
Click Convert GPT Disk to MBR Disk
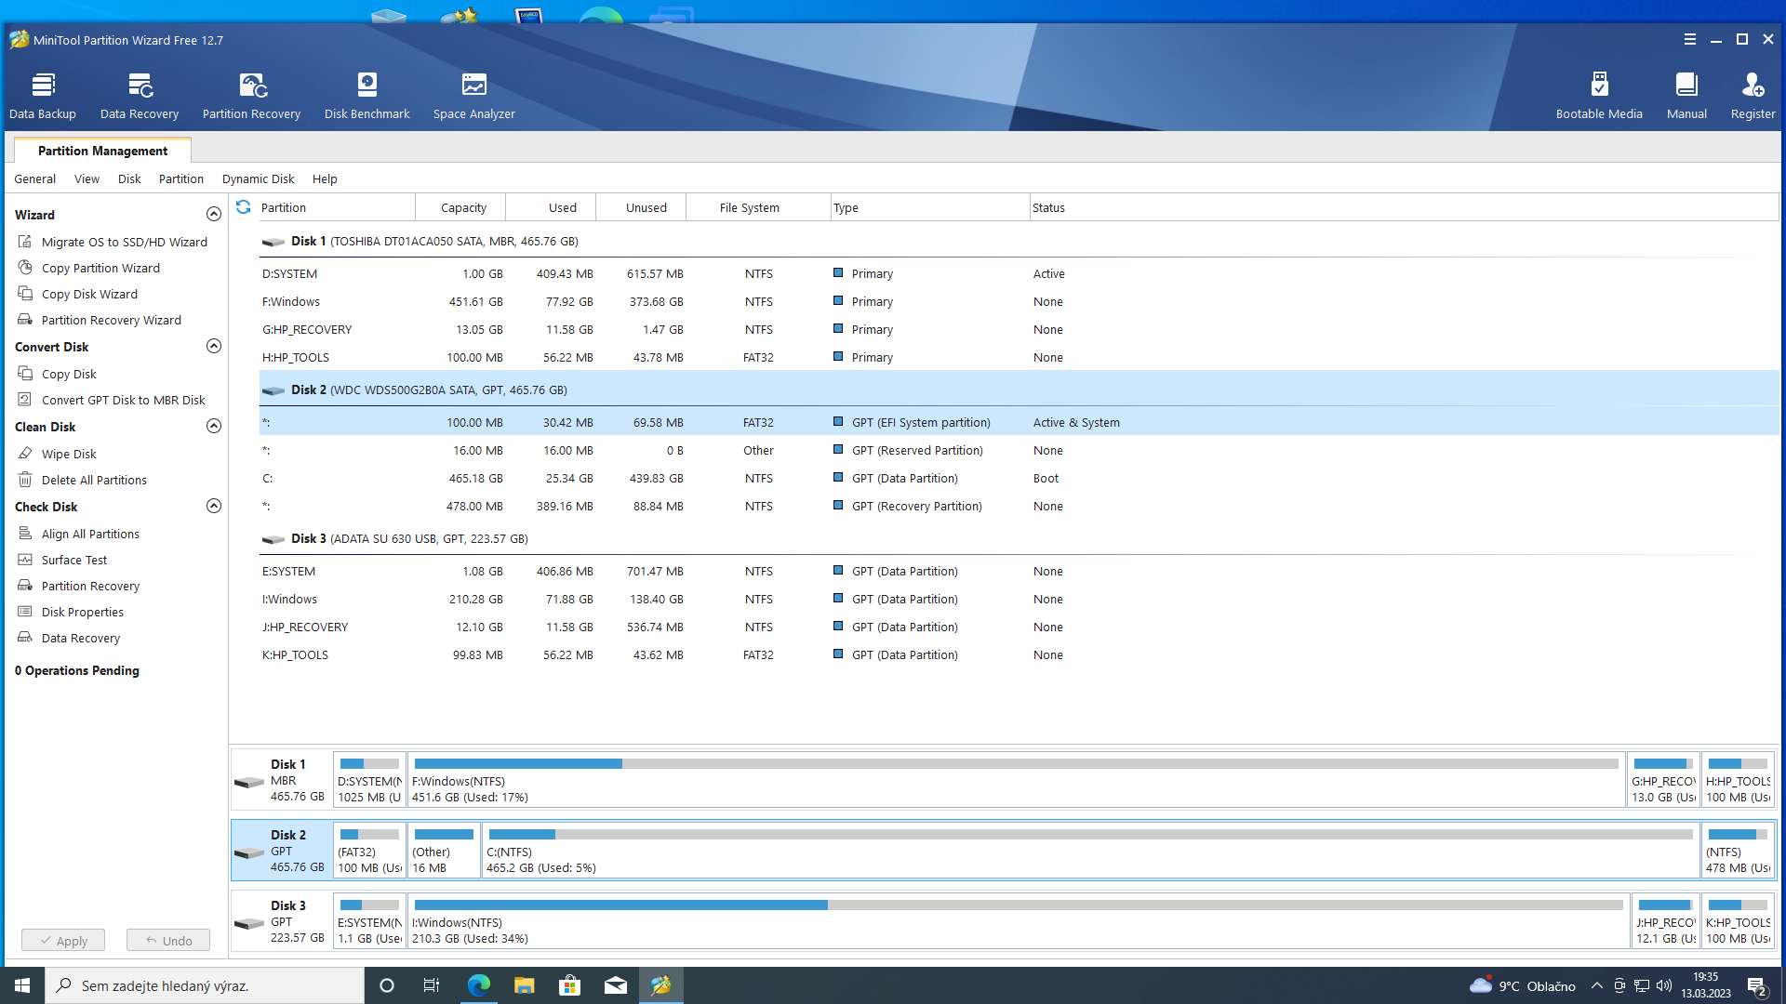pos(123,400)
